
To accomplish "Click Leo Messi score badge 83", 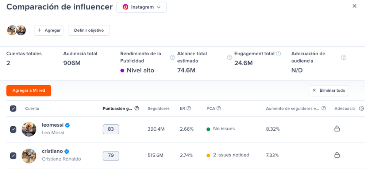I will [111, 129].
